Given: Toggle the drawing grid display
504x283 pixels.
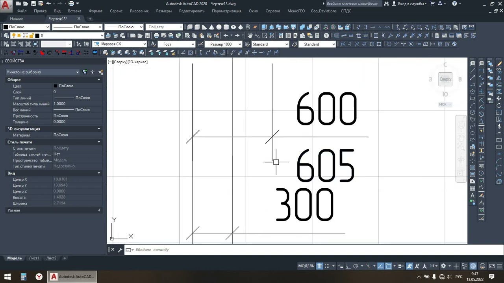Looking at the screenshot, I should [319, 266].
